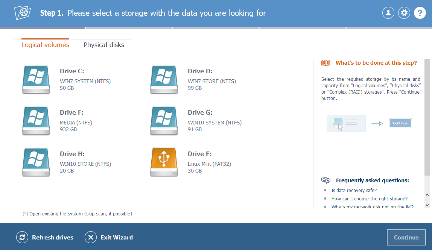The height and width of the screenshot is (250, 432).
Task: Click the help panel scrollbar up arrow
Action: 427,195
